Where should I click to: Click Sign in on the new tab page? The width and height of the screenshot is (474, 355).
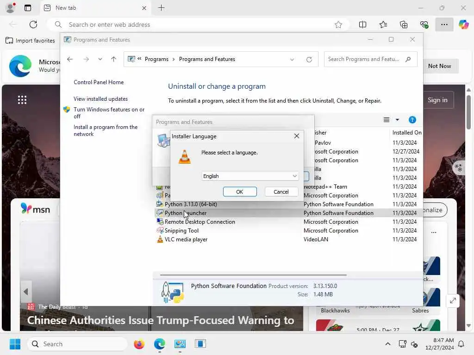437,100
